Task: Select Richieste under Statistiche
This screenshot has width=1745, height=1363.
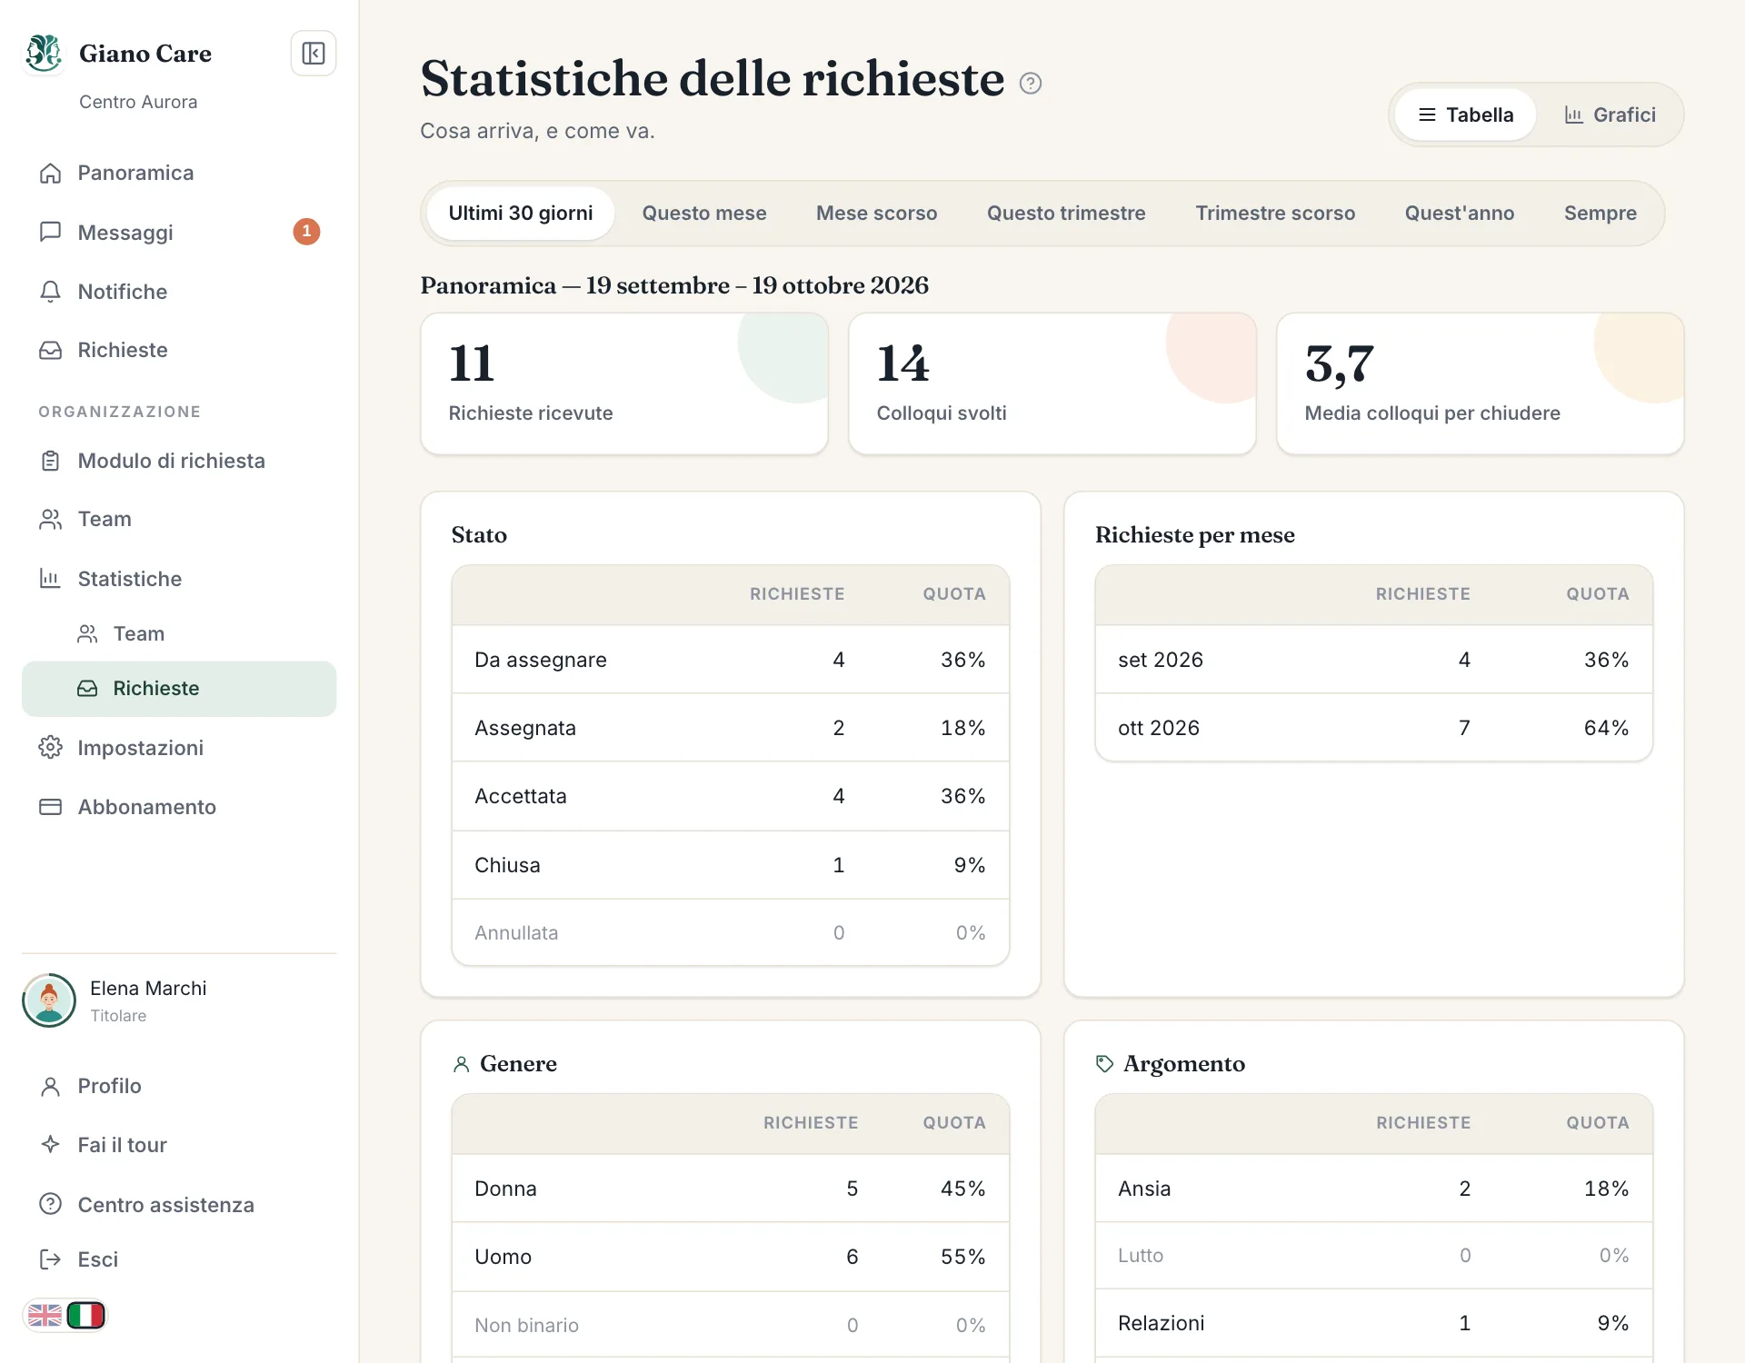Action: (179, 689)
